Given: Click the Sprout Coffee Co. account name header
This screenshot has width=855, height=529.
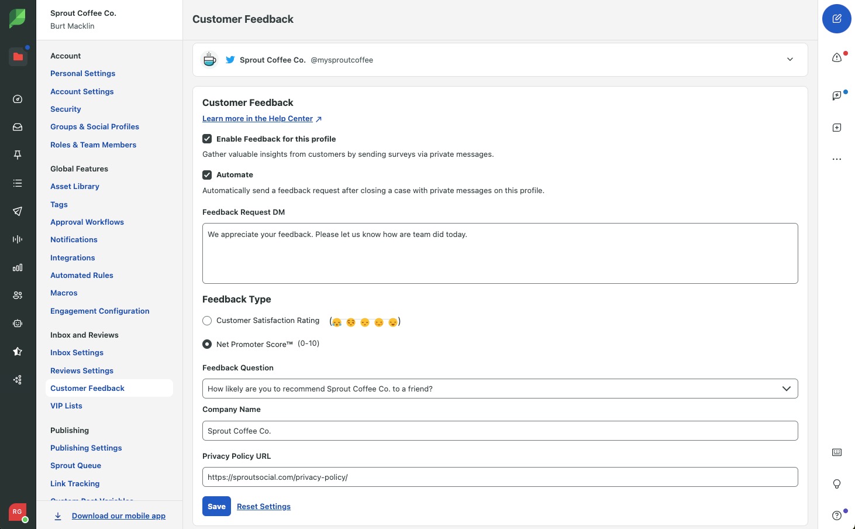Looking at the screenshot, I should point(83,13).
